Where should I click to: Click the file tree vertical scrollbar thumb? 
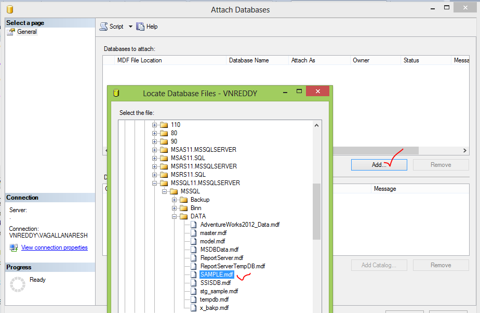coord(316,211)
